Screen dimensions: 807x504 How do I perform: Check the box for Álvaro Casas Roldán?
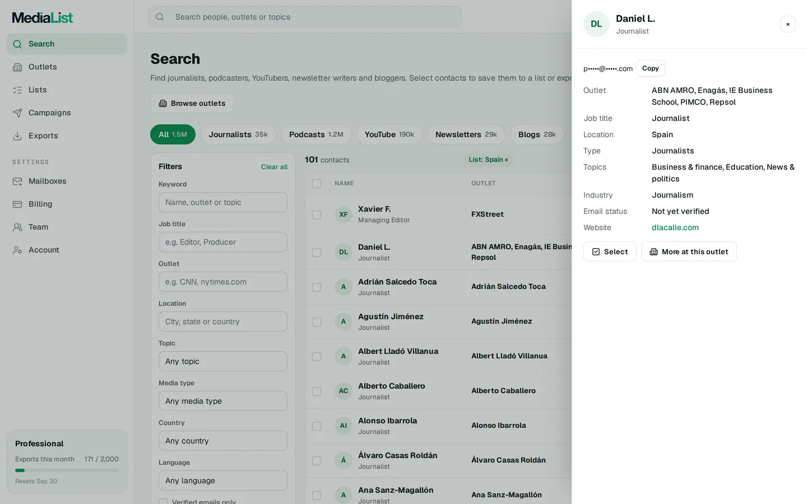(x=317, y=461)
